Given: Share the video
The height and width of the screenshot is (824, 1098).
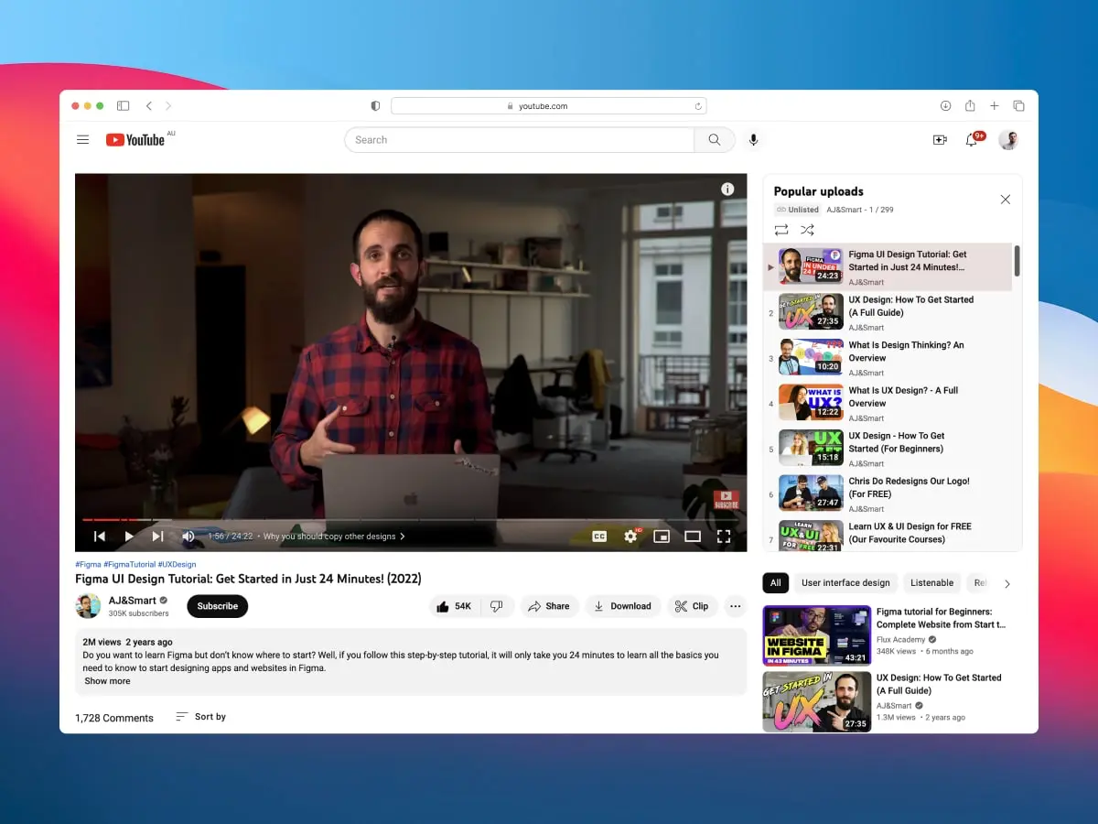Looking at the screenshot, I should pos(549,606).
